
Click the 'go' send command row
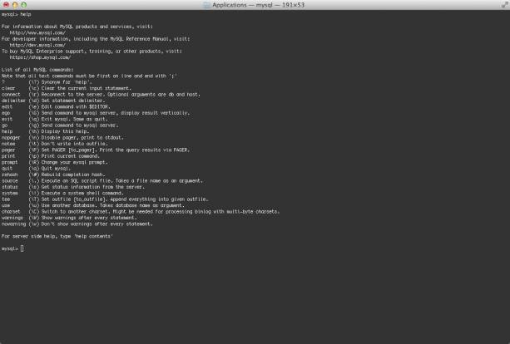pyautogui.click(x=60, y=125)
